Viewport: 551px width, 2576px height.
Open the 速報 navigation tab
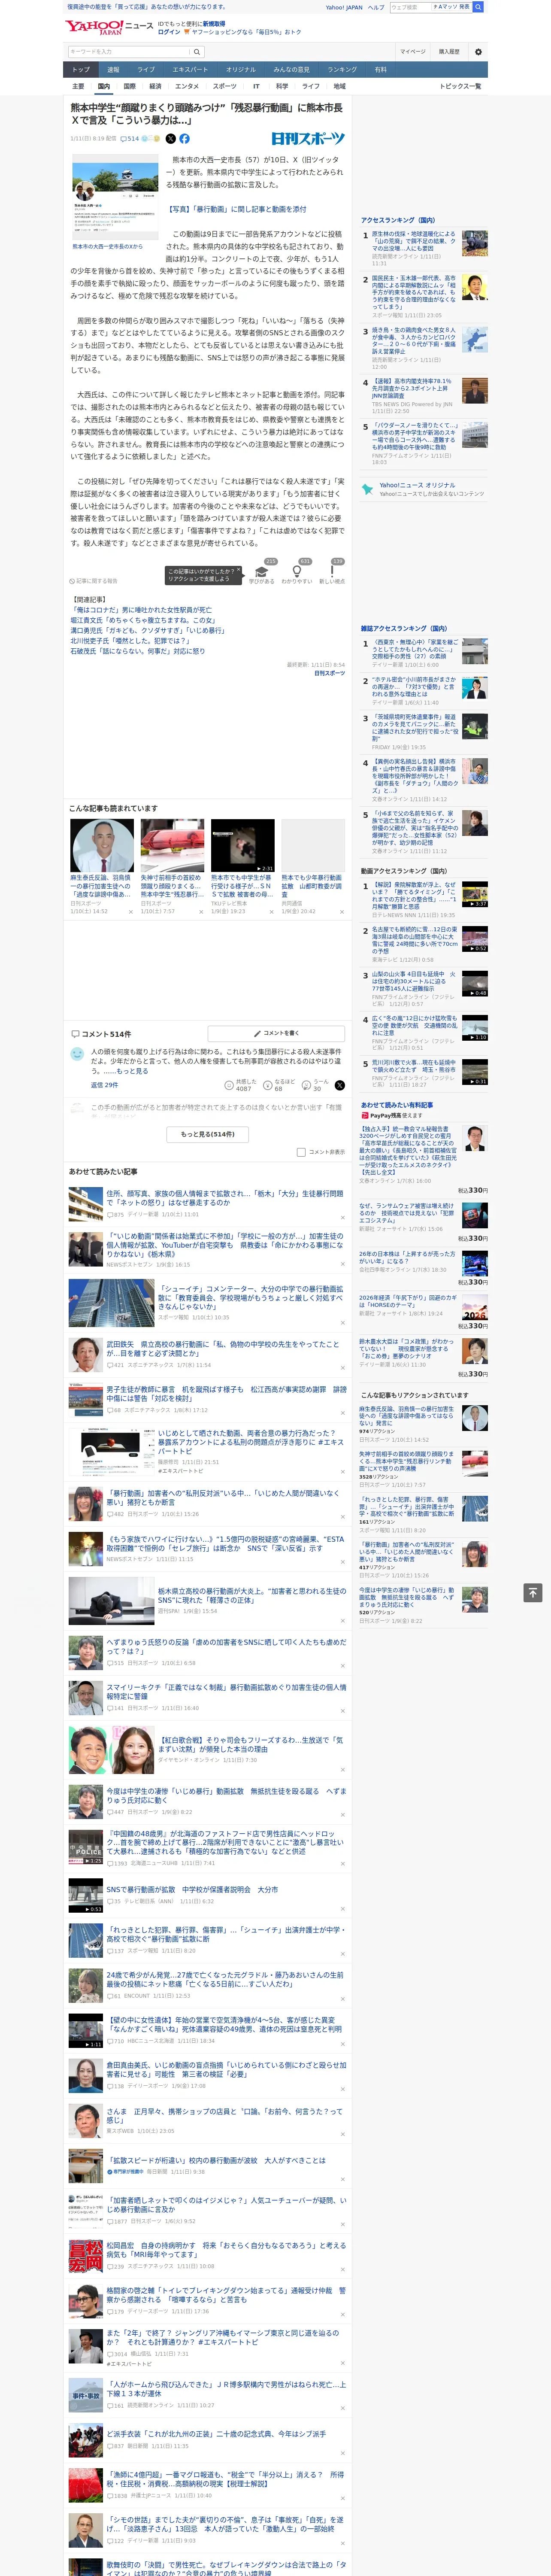coord(113,70)
